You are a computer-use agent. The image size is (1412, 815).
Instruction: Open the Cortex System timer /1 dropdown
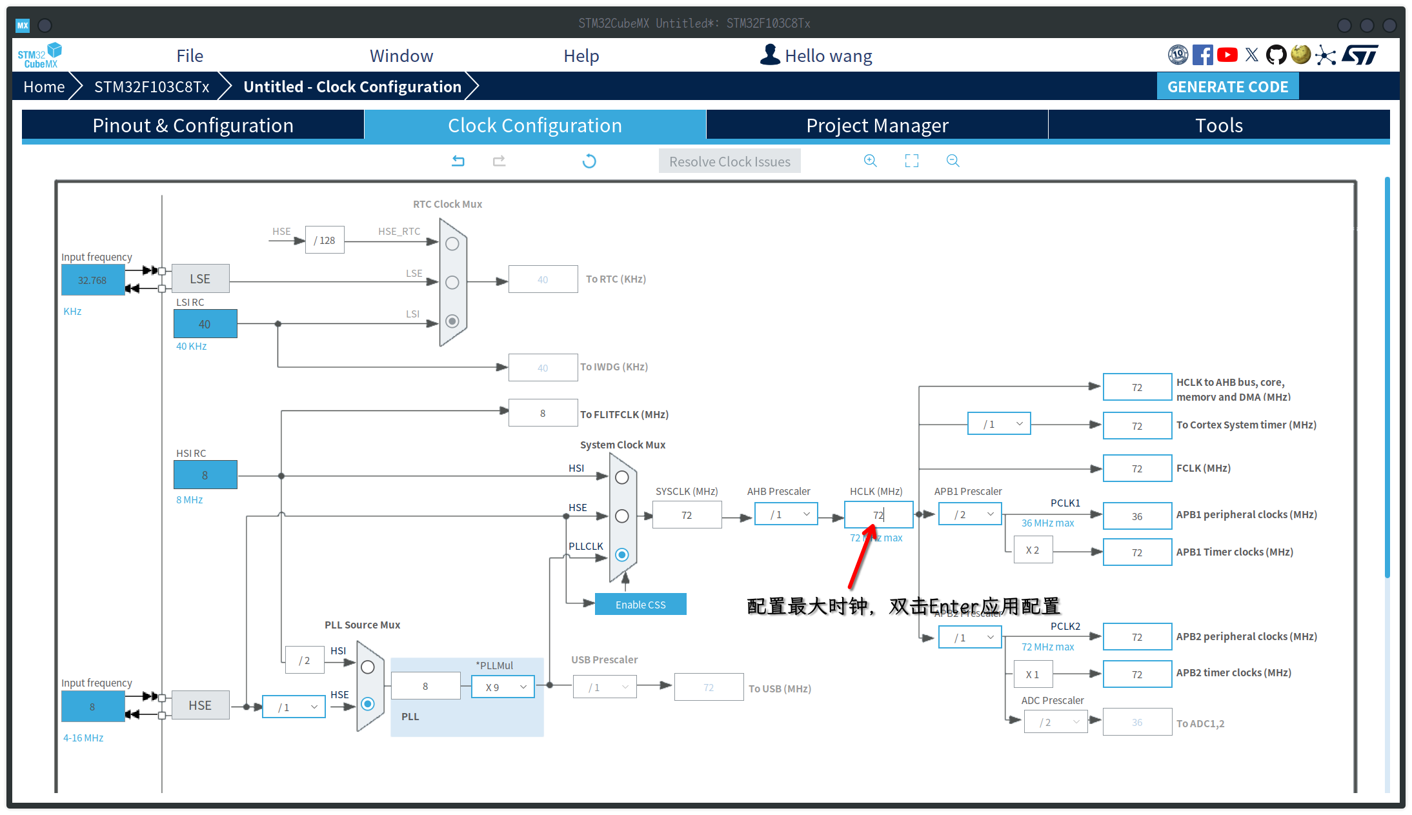click(999, 424)
